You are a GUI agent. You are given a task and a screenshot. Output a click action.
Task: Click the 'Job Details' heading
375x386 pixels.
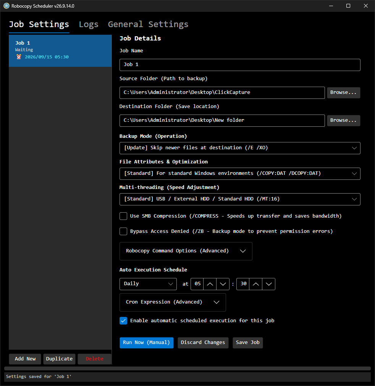[140, 39]
